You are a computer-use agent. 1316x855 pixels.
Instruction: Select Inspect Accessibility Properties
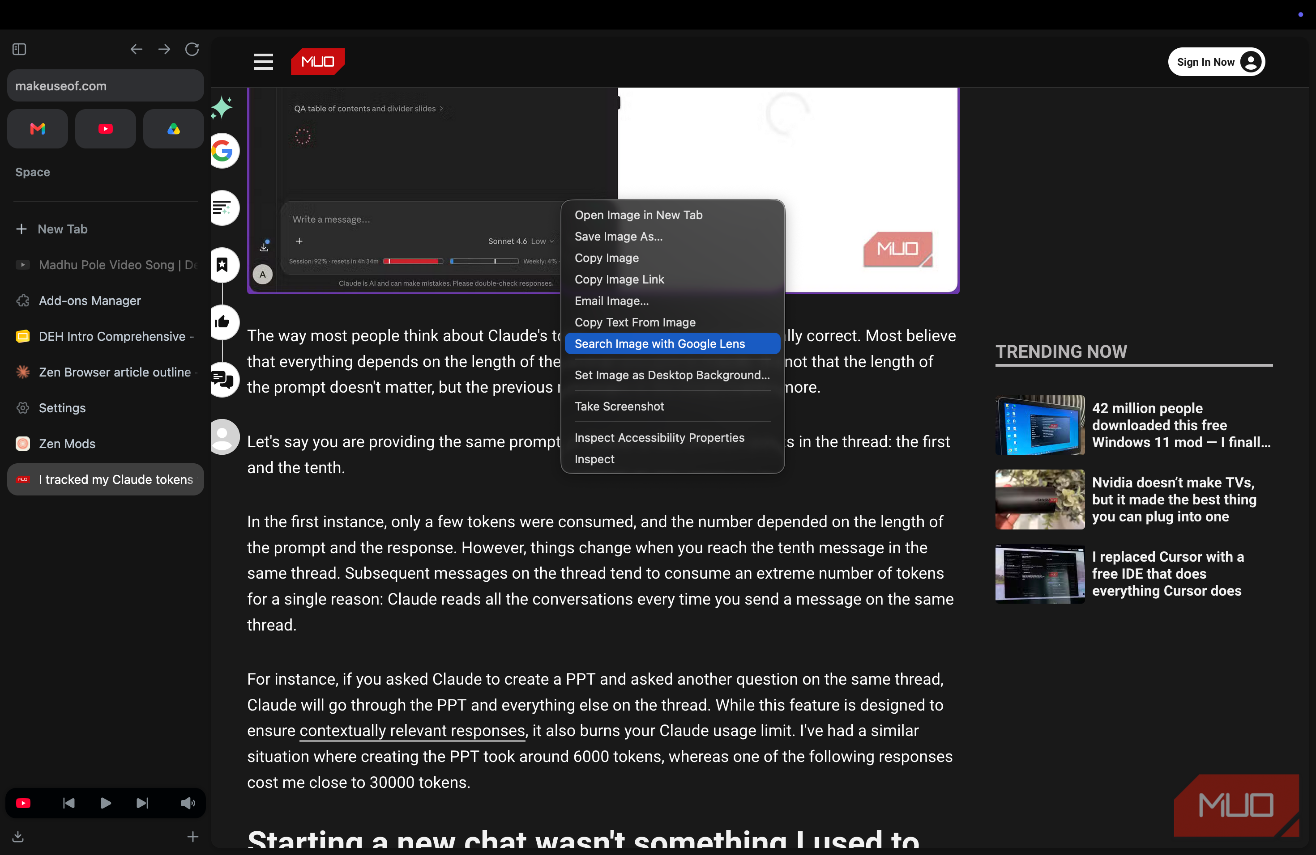[672, 438]
